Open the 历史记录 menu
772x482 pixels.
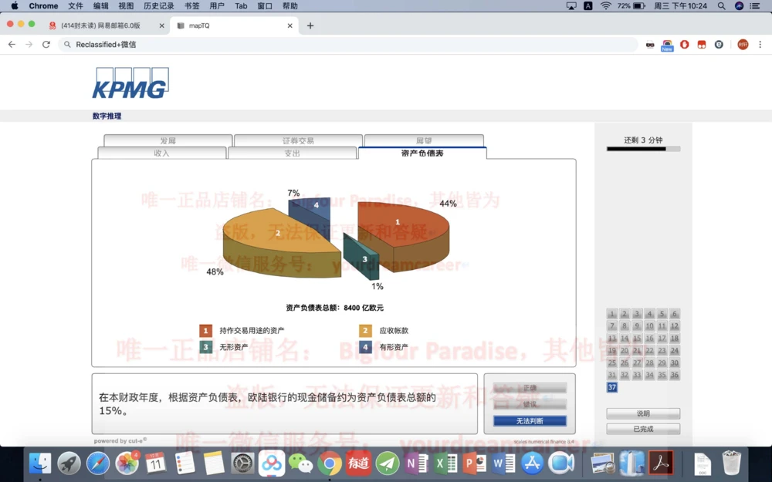(x=158, y=5)
